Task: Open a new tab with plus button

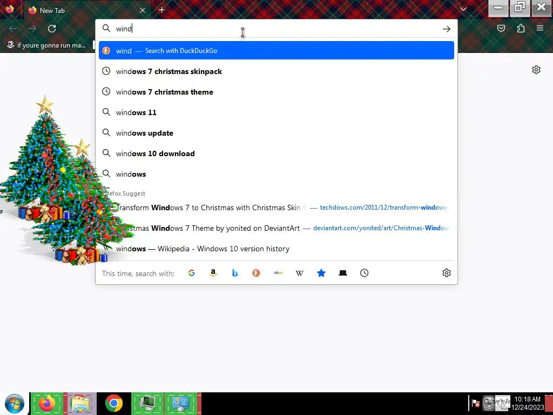Action: click(162, 10)
